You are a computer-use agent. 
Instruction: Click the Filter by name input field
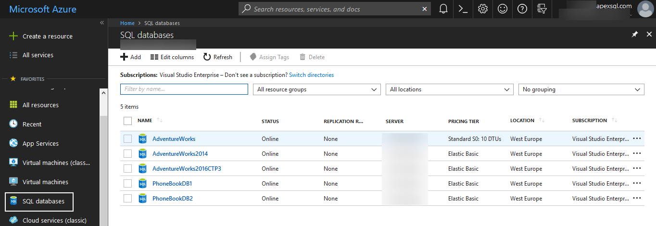click(x=184, y=89)
